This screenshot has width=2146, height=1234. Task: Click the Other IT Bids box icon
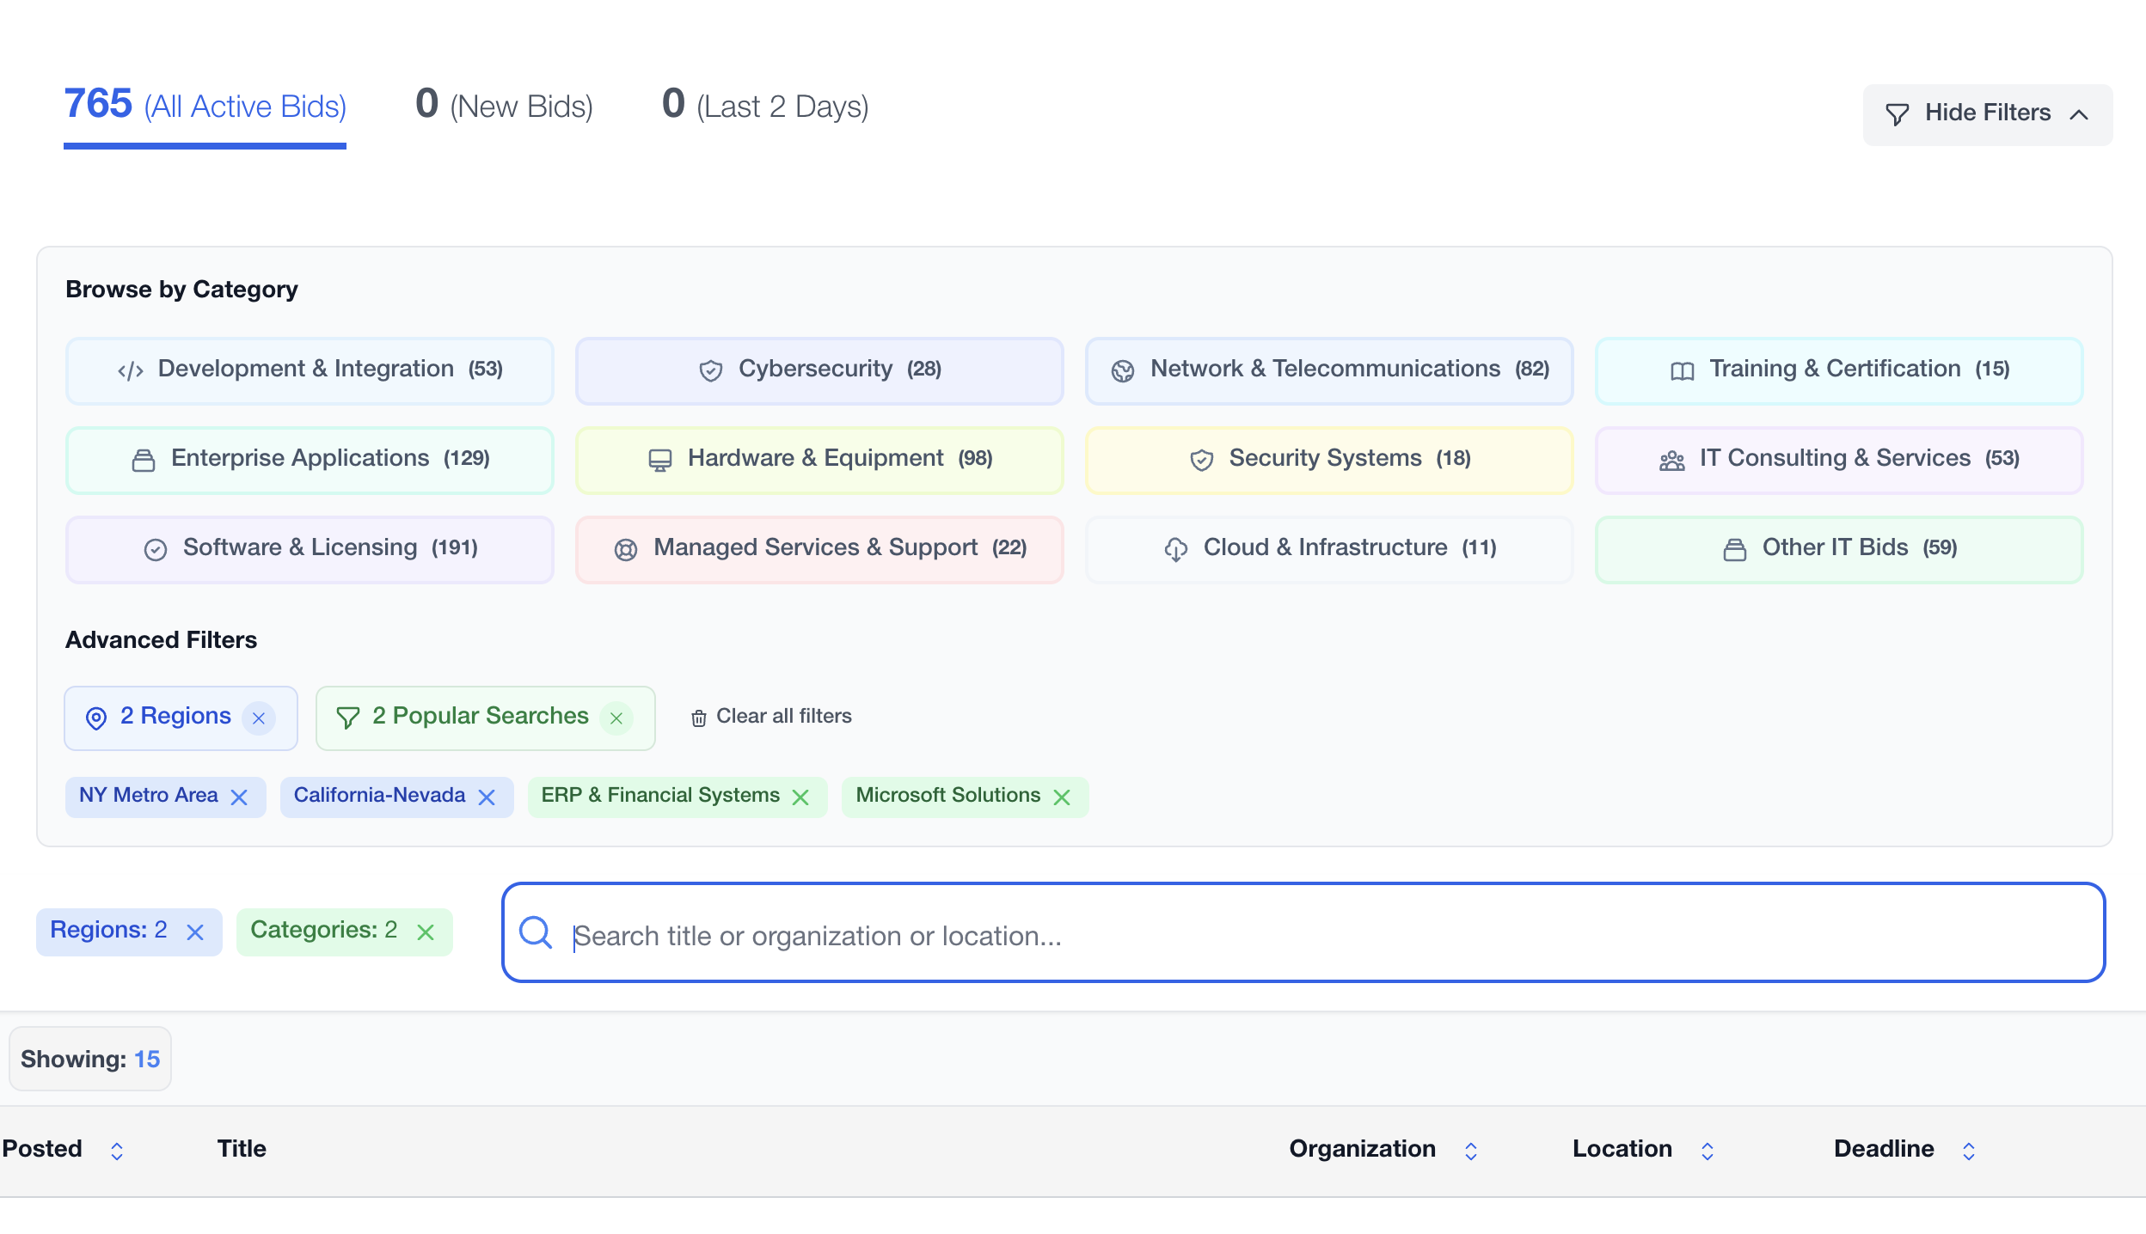1735,550
